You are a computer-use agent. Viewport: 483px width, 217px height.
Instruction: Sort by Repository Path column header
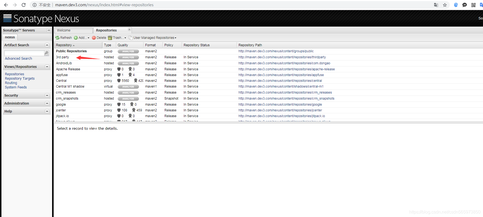(360, 45)
